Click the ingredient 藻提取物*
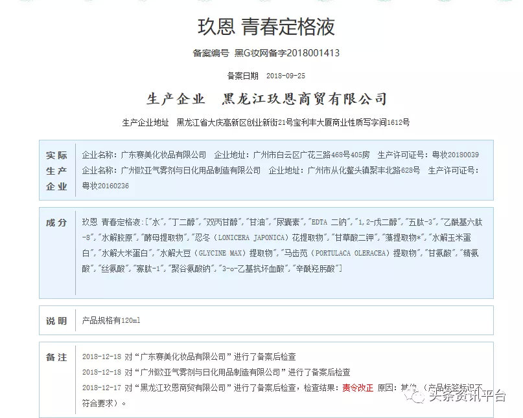Screen dimensions: 523x418 point(403,238)
